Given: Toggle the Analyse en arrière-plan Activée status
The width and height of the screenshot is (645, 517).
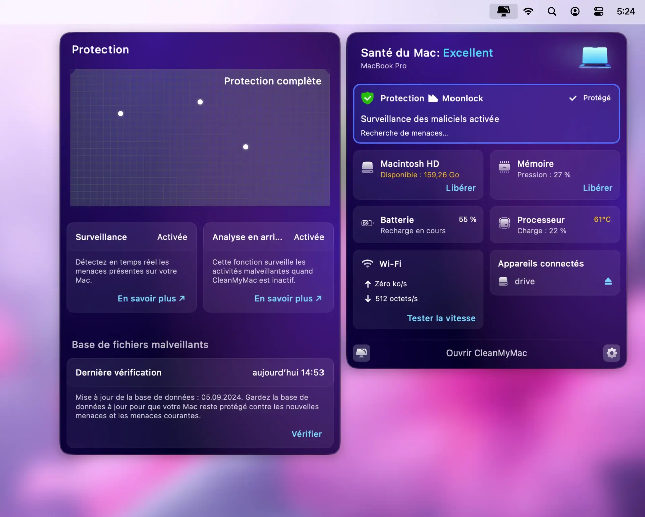Looking at the screenshot, I should (309, 237).
